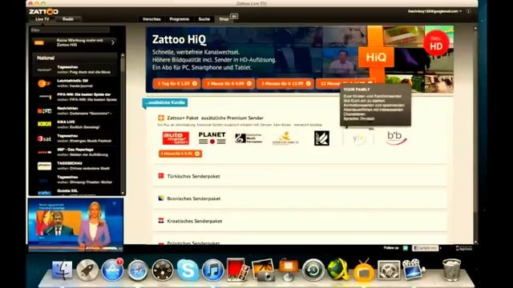Click the auto motor sport channel logo
The height and width of the screenshot is (288, 513).
click(x=176, y=138)
